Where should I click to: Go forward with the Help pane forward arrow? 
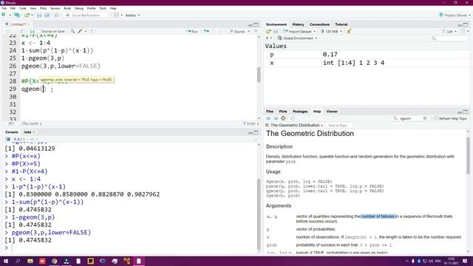276,118
